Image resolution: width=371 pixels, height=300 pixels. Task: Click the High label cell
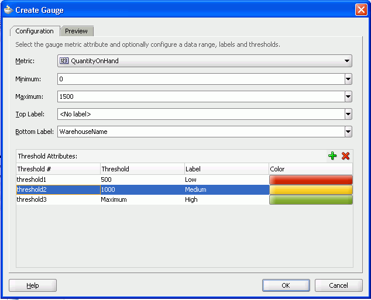pos(226,199)
